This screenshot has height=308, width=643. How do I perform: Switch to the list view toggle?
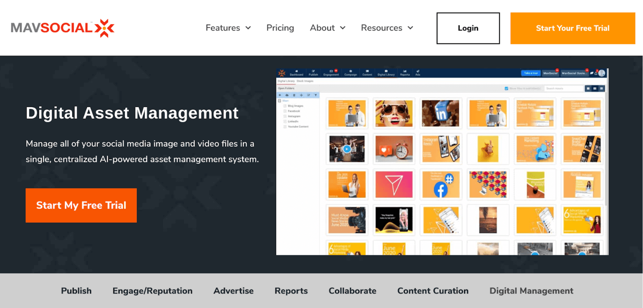click(601, 88)
